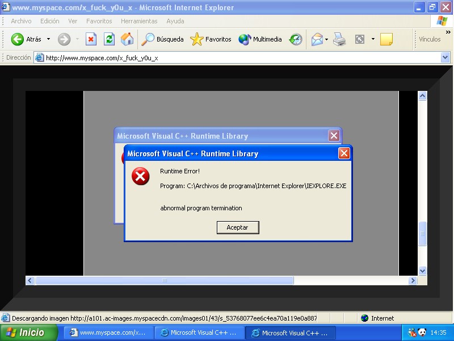
Task: Open the Ver menu
Action: click(x=73, y=21)
